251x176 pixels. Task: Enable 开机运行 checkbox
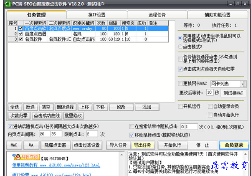[x=180, y=106]
